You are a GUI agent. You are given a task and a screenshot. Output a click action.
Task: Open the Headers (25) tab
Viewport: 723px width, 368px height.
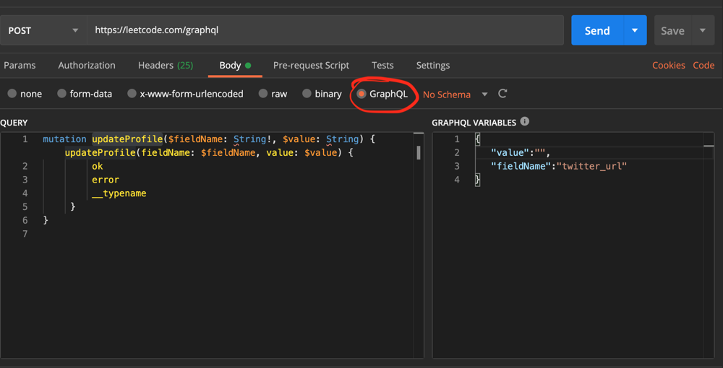click(x=166, y=65)
